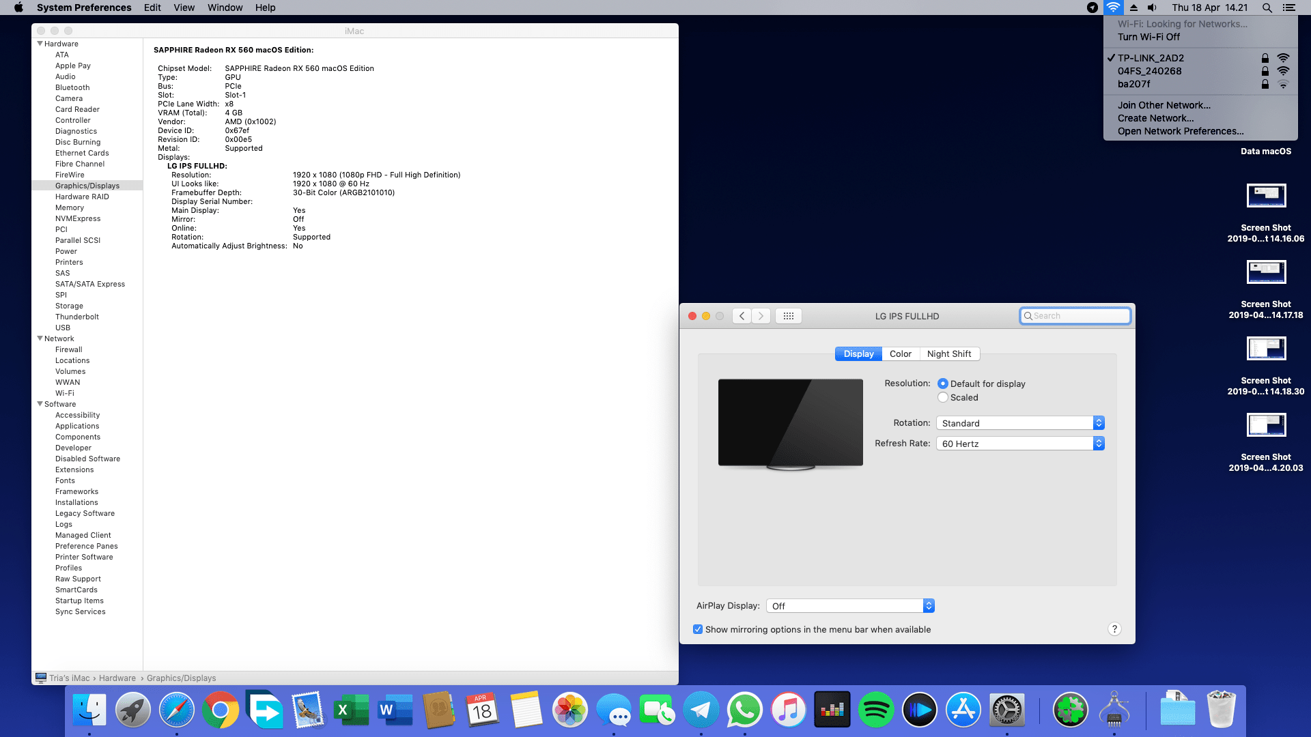Open Wi-Fi status menu in menu bar

[1113, 8]
